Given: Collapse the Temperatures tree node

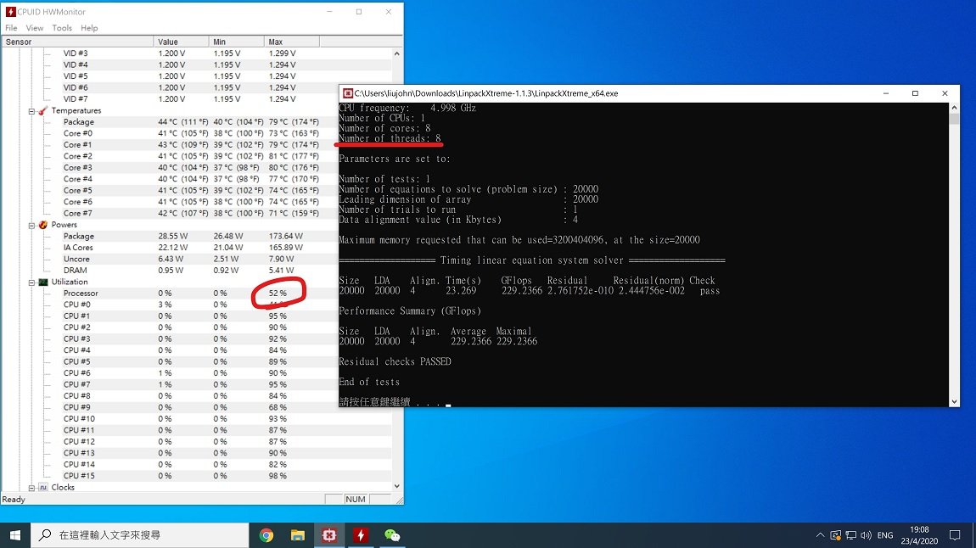Looking at the screenshot, I should tap(31, 111).
